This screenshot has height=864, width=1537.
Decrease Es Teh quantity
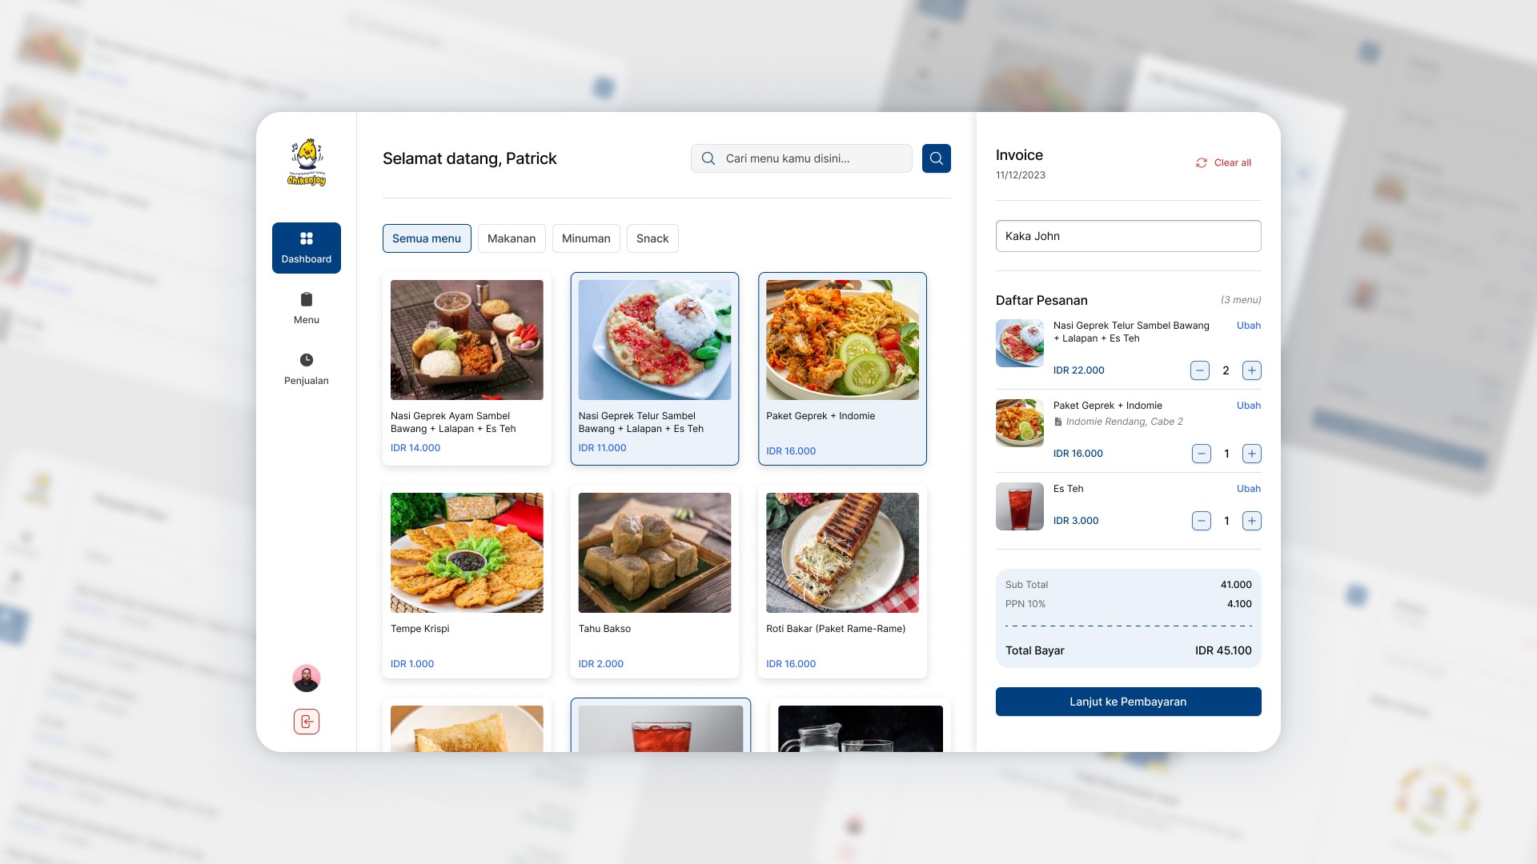1201,521
